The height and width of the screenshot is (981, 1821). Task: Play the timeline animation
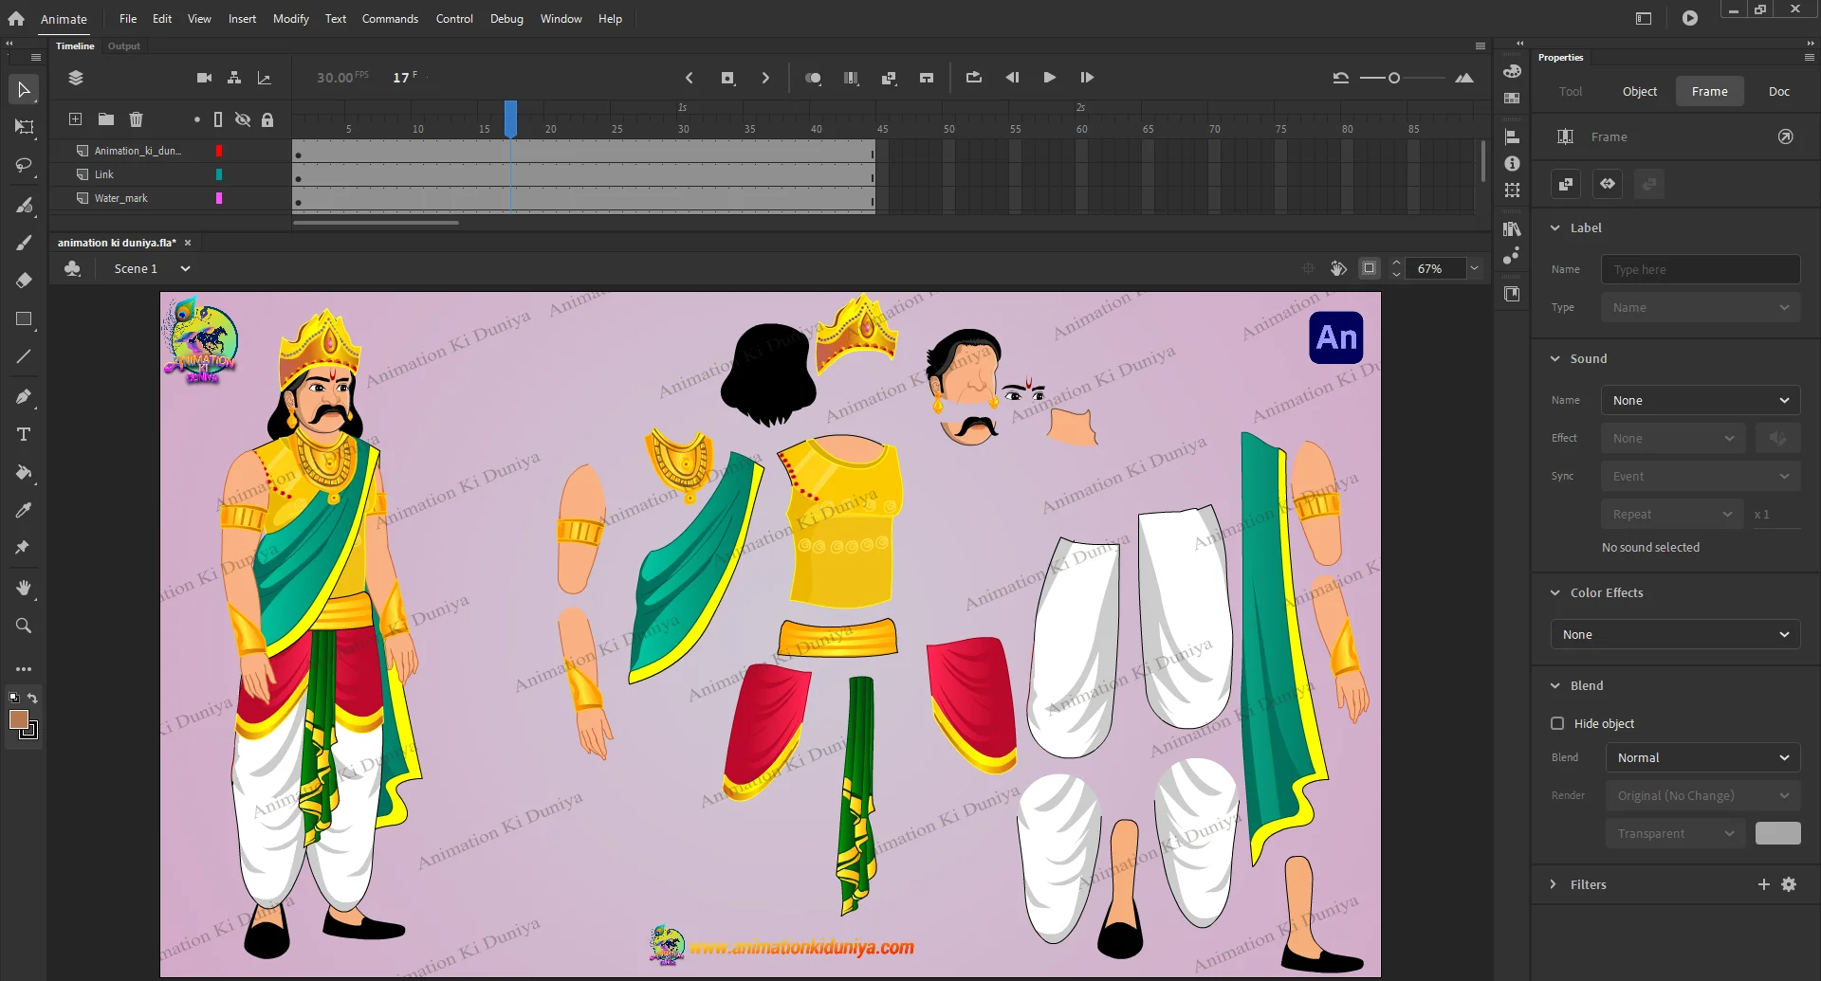[1049, 78]
